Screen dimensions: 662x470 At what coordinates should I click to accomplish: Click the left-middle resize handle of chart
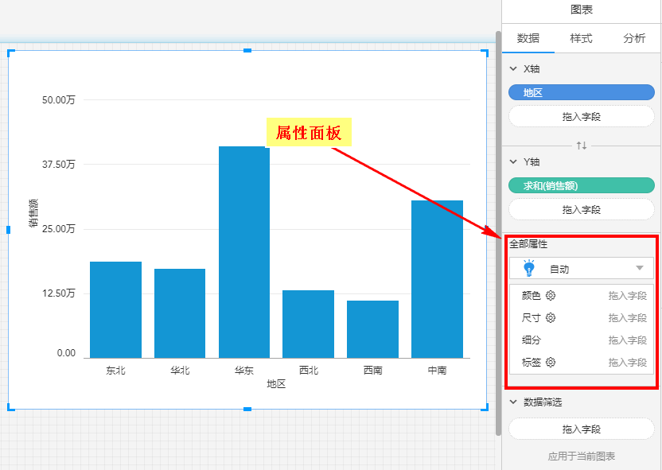pyautogui.click(x=9, y=230)
